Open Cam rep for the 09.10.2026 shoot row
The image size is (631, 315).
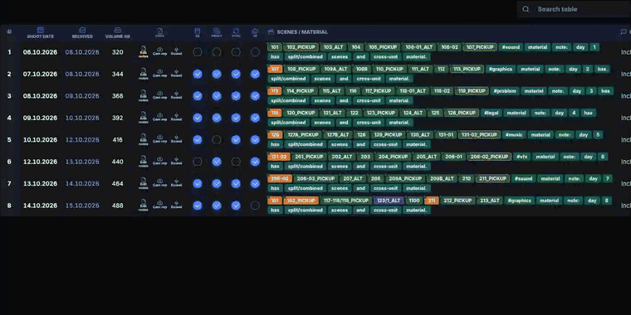pyautogui.click(x=159, y=118)
